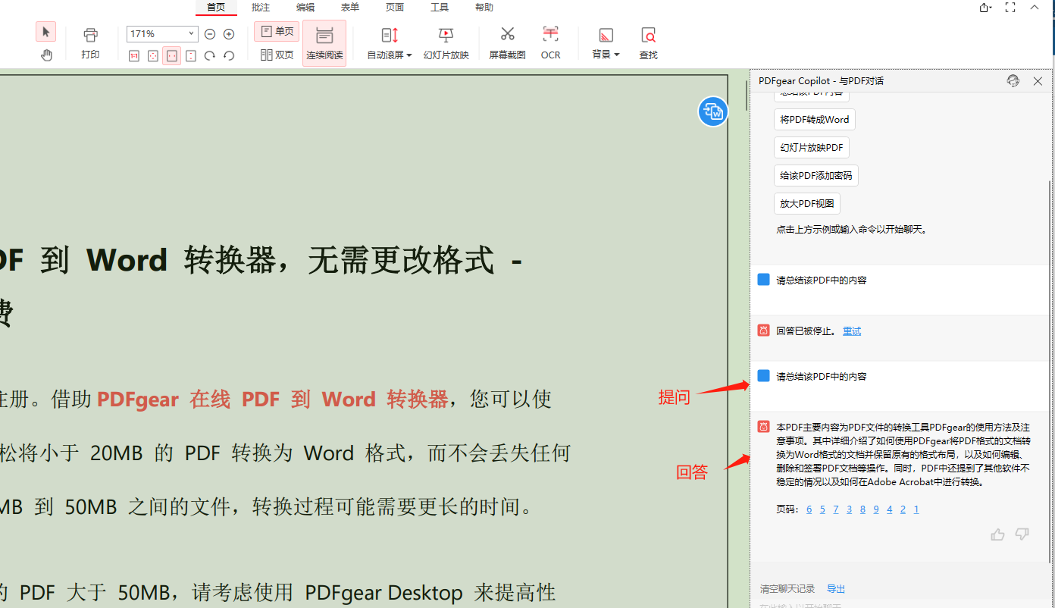Click the last 请总结该PDF中的内容 question
This screenshot has height=608, width=1055.
(822, 377)
